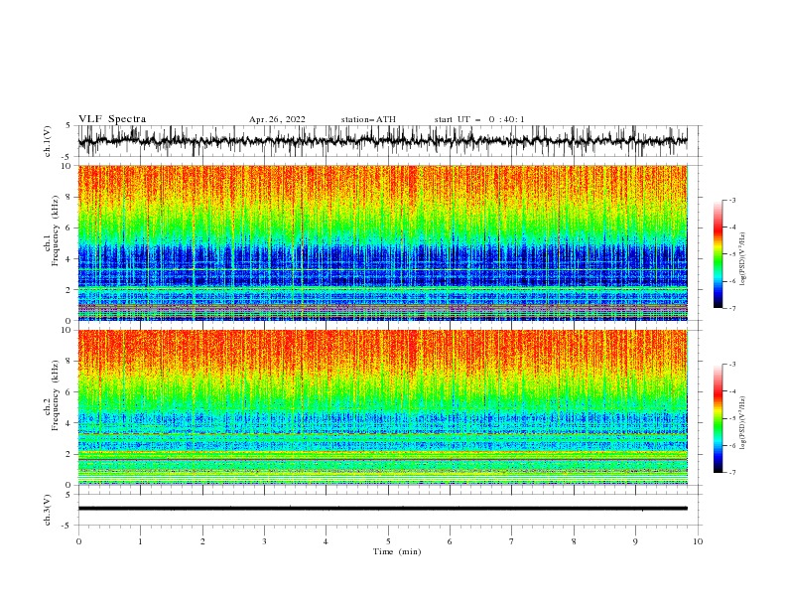This screenshot has height=608, width=786.
Task: Click the "-3" tick on ch.1 colorbar
Action: 731,200
